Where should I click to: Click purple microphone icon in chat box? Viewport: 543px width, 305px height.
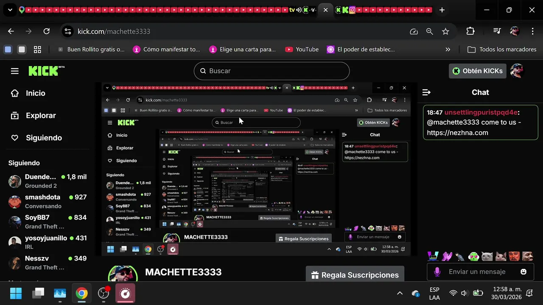437,272
